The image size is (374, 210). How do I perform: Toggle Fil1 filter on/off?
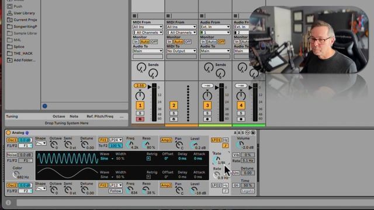coord(103,140)
